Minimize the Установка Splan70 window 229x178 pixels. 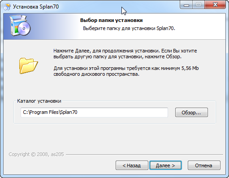point(186,5)
